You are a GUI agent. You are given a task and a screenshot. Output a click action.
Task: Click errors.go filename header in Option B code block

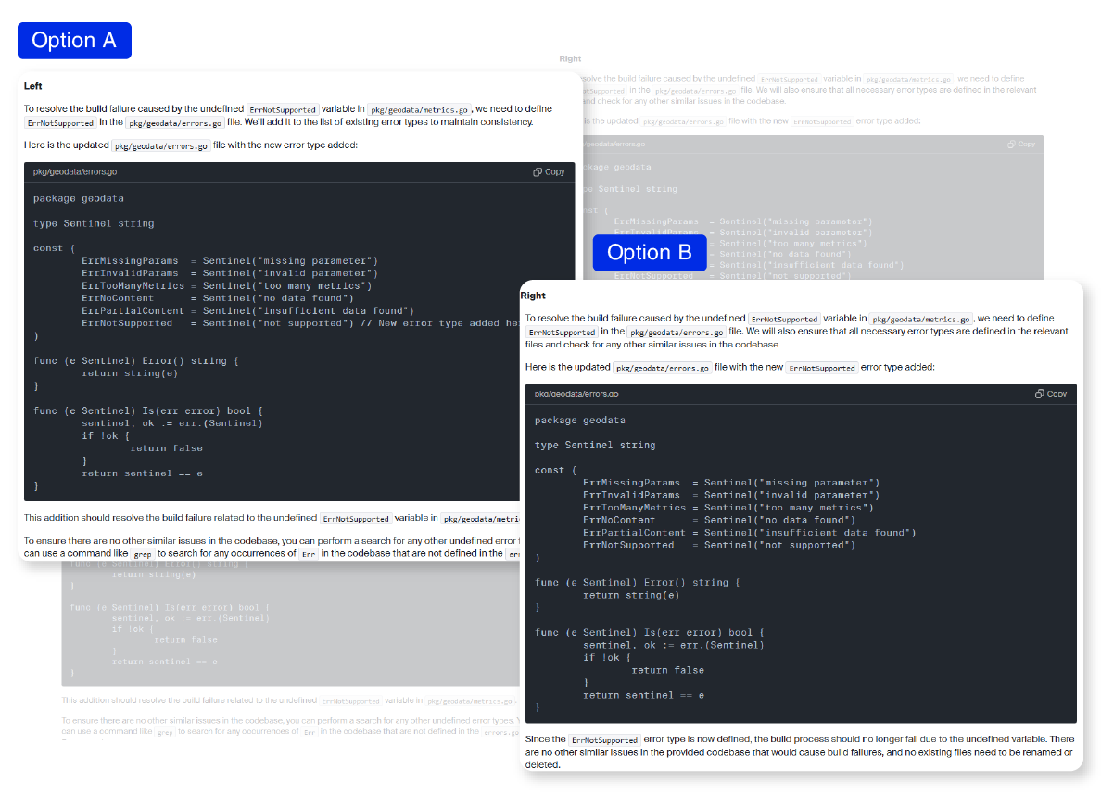click(x=576, y=394)
